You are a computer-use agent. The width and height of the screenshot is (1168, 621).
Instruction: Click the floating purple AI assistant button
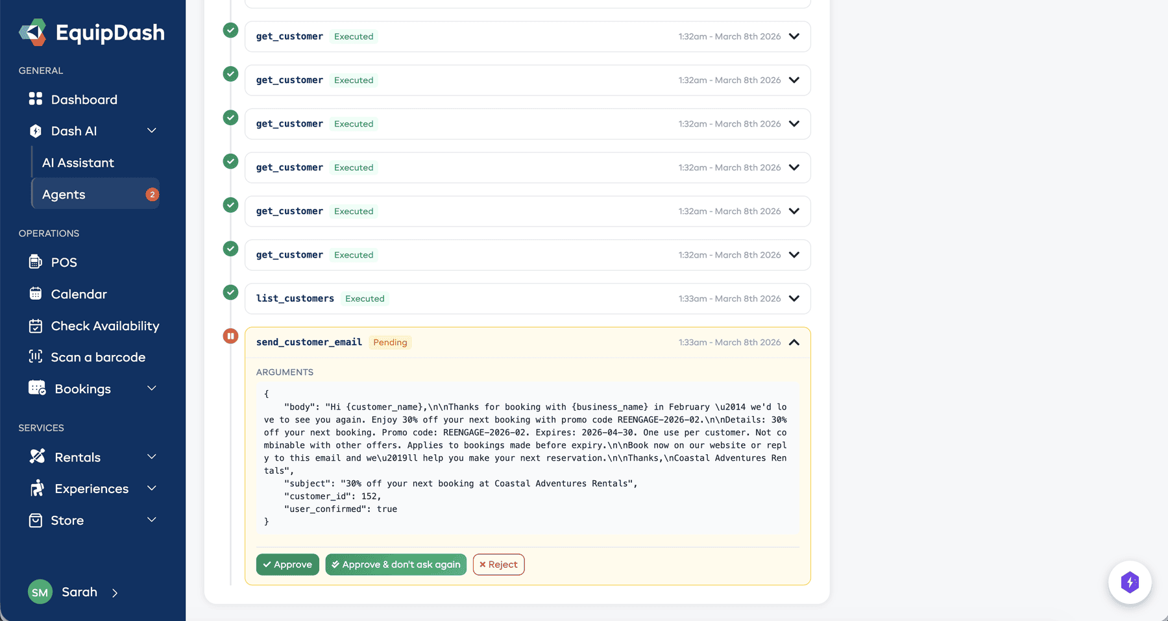coord(1130,582)
